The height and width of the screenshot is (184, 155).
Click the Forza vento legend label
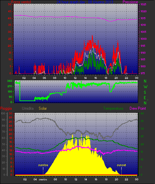(x=21, y=2)
